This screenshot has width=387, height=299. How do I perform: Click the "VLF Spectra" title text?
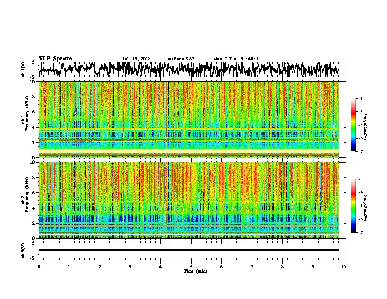click(x=55, y=59)
